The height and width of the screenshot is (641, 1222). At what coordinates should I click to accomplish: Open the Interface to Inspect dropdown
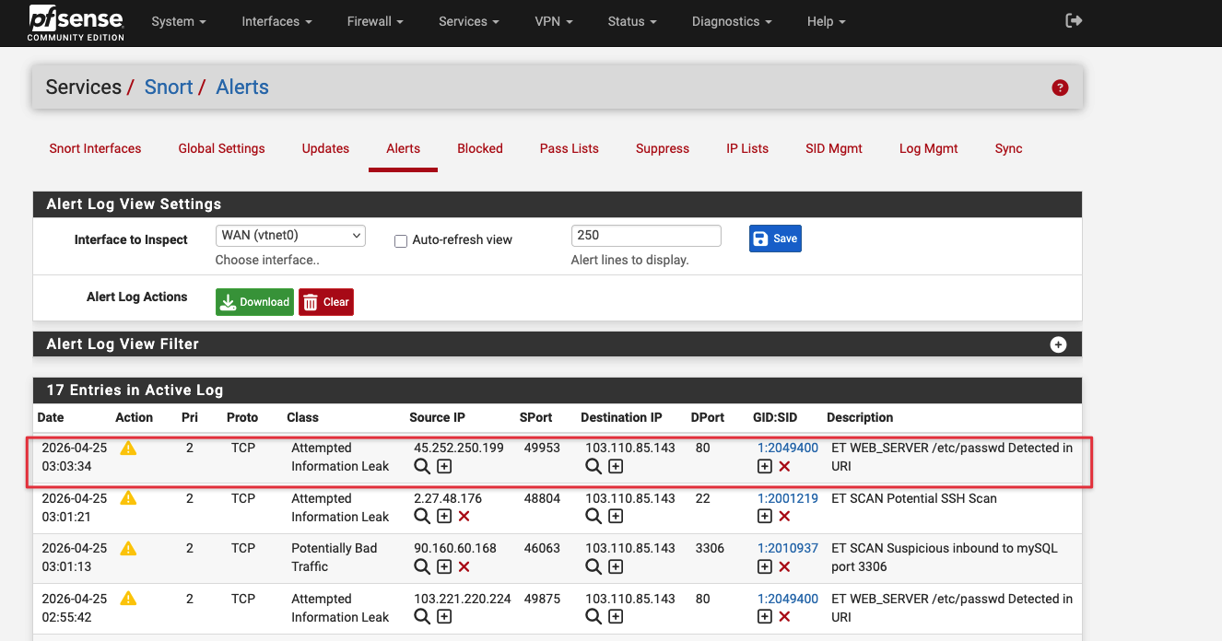click(x=290, y=236)
